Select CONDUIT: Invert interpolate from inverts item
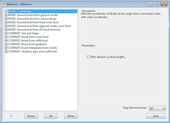170x123 pixels. pos(33,48)
